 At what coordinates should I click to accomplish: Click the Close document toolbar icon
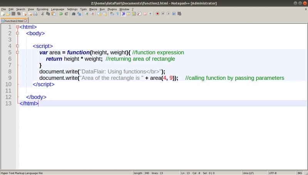pyautogui.click(x=25, y=14)
